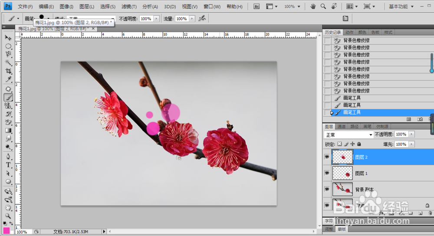
Task: Set history brush source for selected 画笔工具 state
Action: (327, 112)
